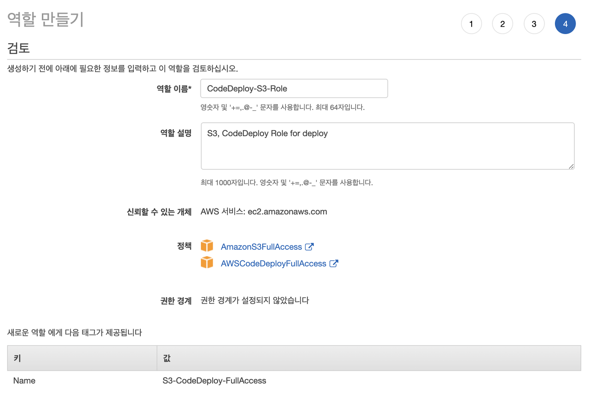Screen dimensions: 589x396
Task: Go back to step 1 of role creation
Action: coord(471,23)
